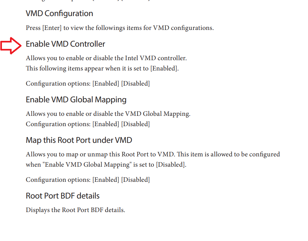Click [Enabled] option under Enable VMD Controller options
This screenshot has height=241, width=308.
(106, 84)
